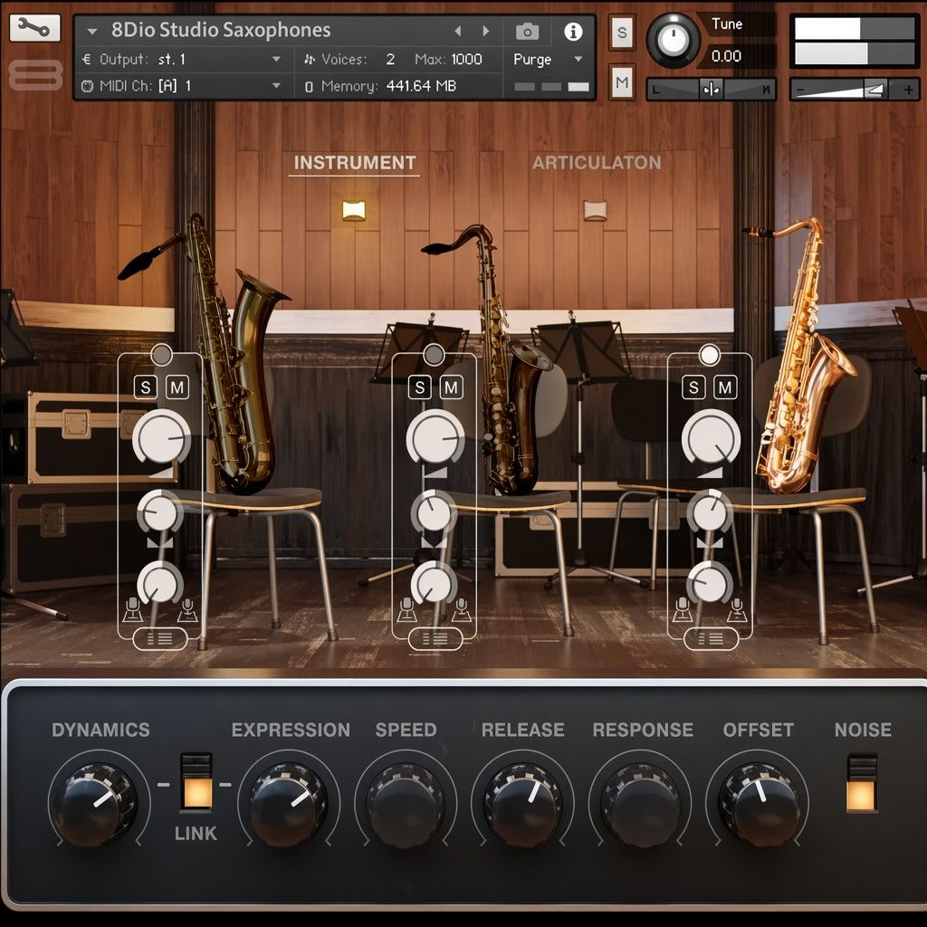Click the 8Dio logo below wrench
927x927 pixels.
click(x=35, y=75)
